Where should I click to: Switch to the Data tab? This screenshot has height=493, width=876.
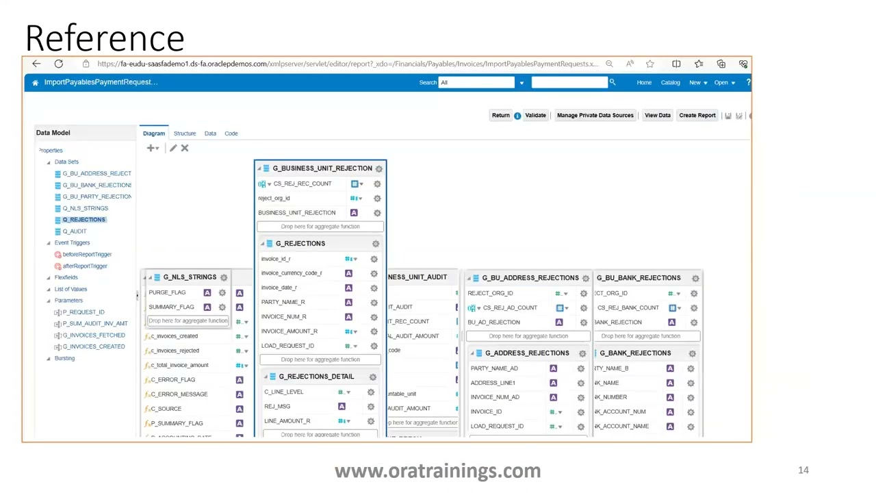[x=210, y=134]
